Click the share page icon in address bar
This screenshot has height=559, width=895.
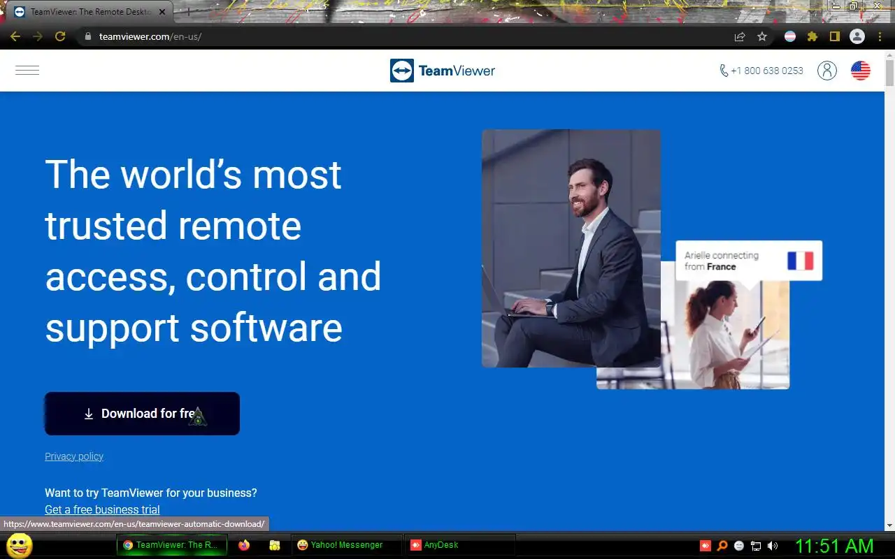click(740, 36)
